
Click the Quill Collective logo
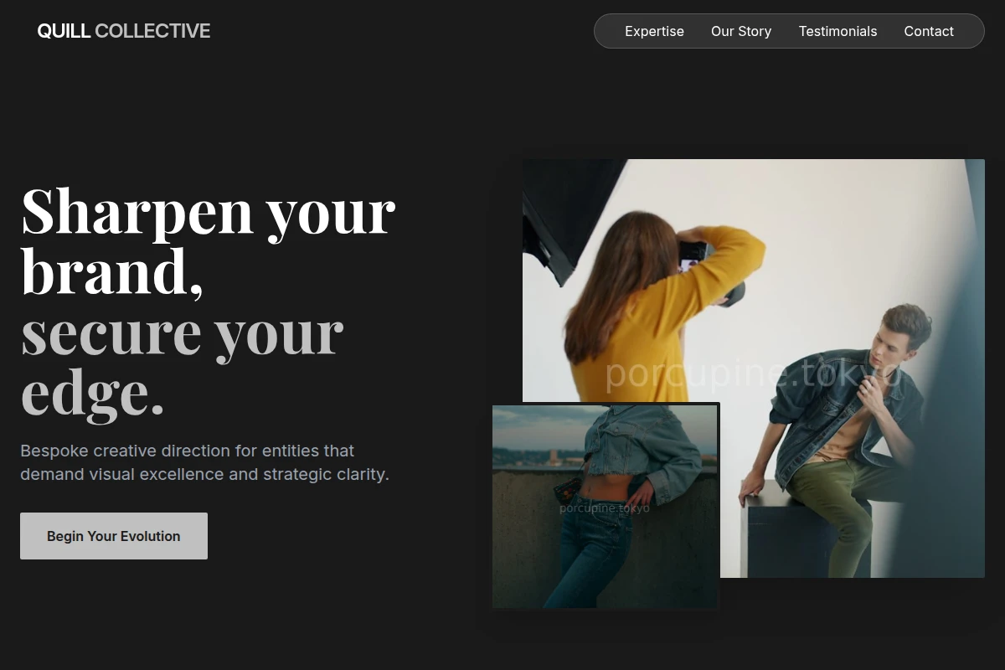(x=124, y=31)
